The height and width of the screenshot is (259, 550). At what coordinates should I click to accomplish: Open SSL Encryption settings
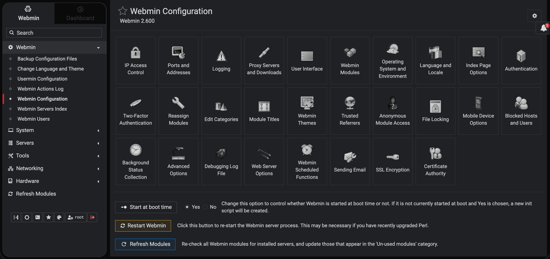coord(392,161)
